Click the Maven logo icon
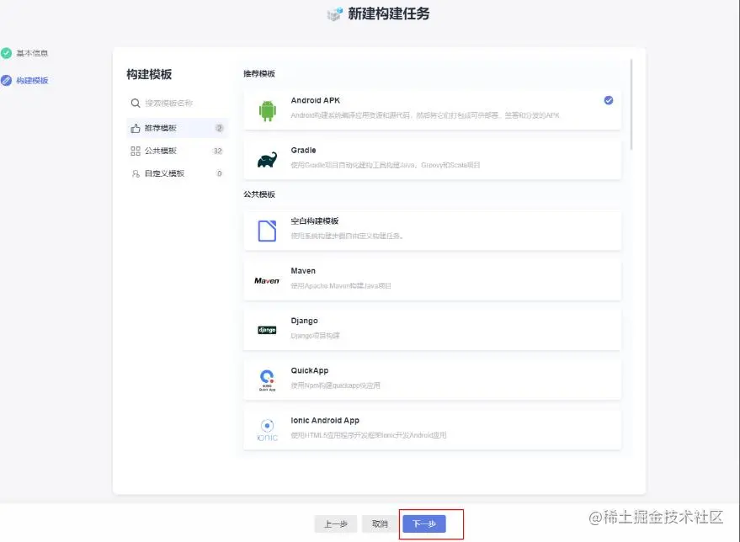740x542 pixels. coord(267,280)
